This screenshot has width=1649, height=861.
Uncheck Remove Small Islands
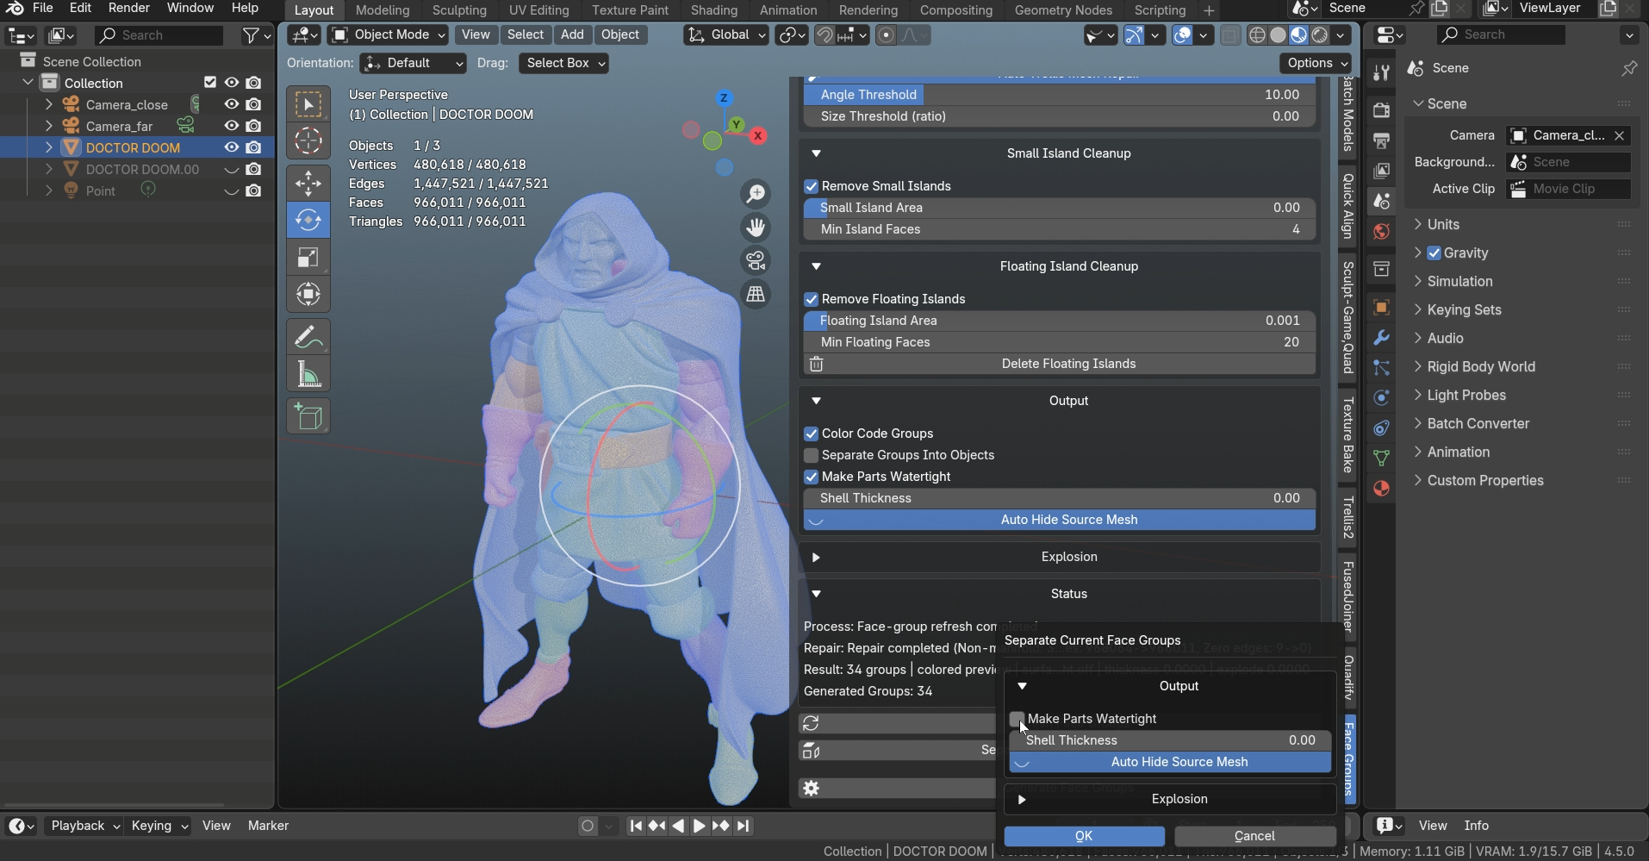[811, 186]
